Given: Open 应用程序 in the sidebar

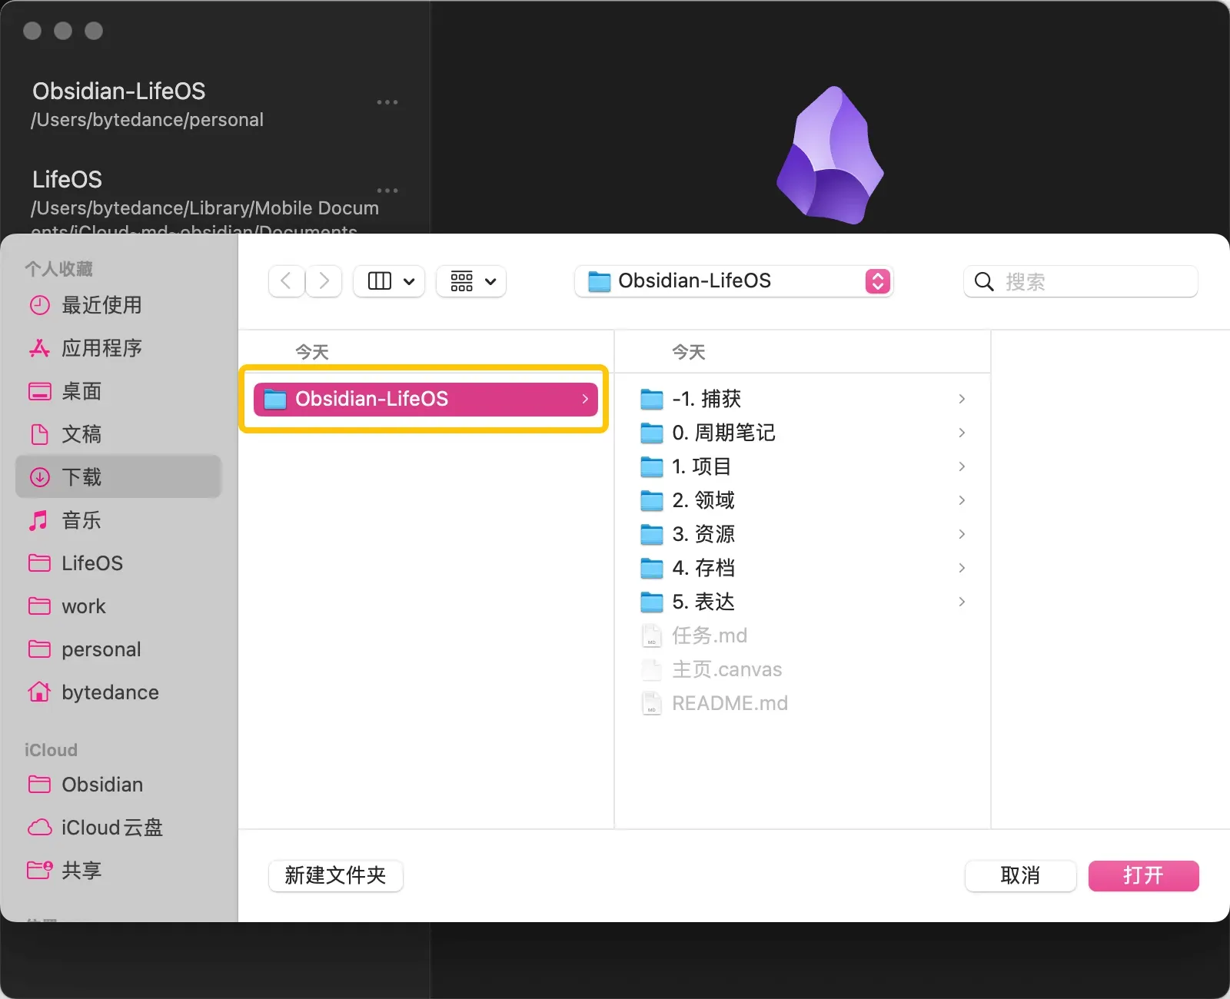Looking at the screenshot, I should (101, 348).
